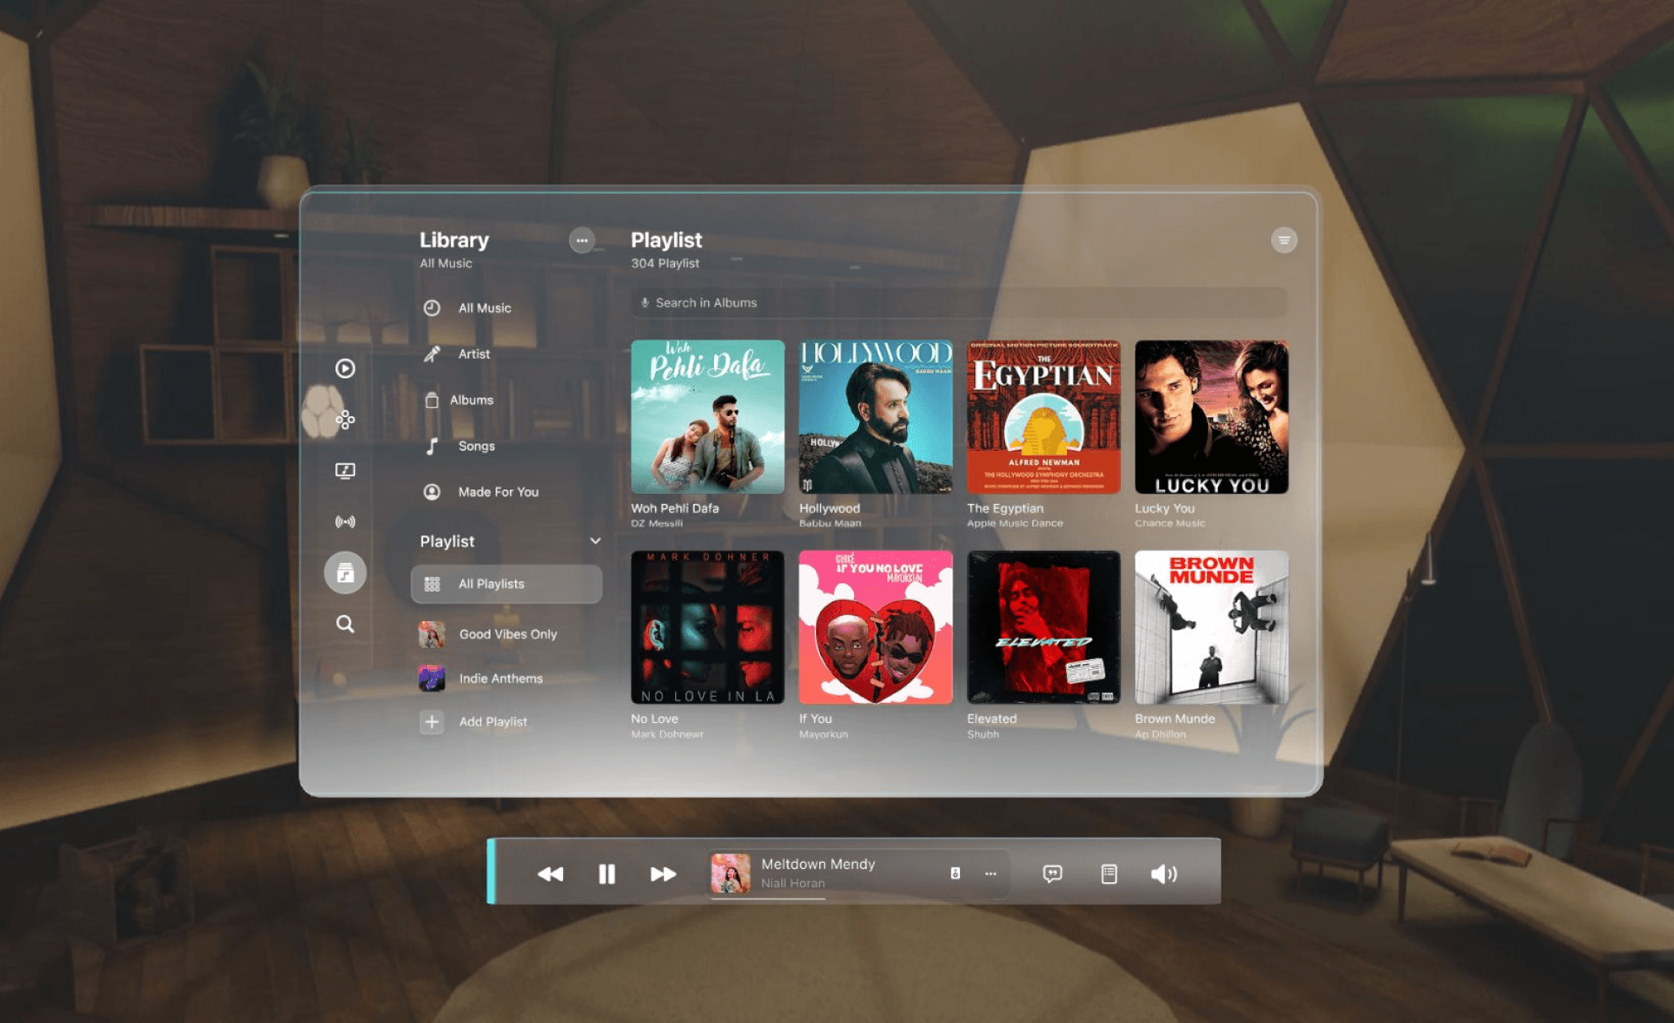Click the search magnifier in the sidebar
The height and width of the screenshot is (1023, 1674).
coord(345,624)
